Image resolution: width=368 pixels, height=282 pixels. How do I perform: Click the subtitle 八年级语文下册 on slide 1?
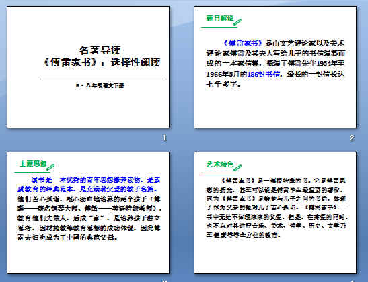coord(100,85)
